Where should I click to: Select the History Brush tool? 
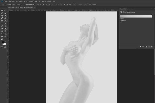[x=5, y=23]
